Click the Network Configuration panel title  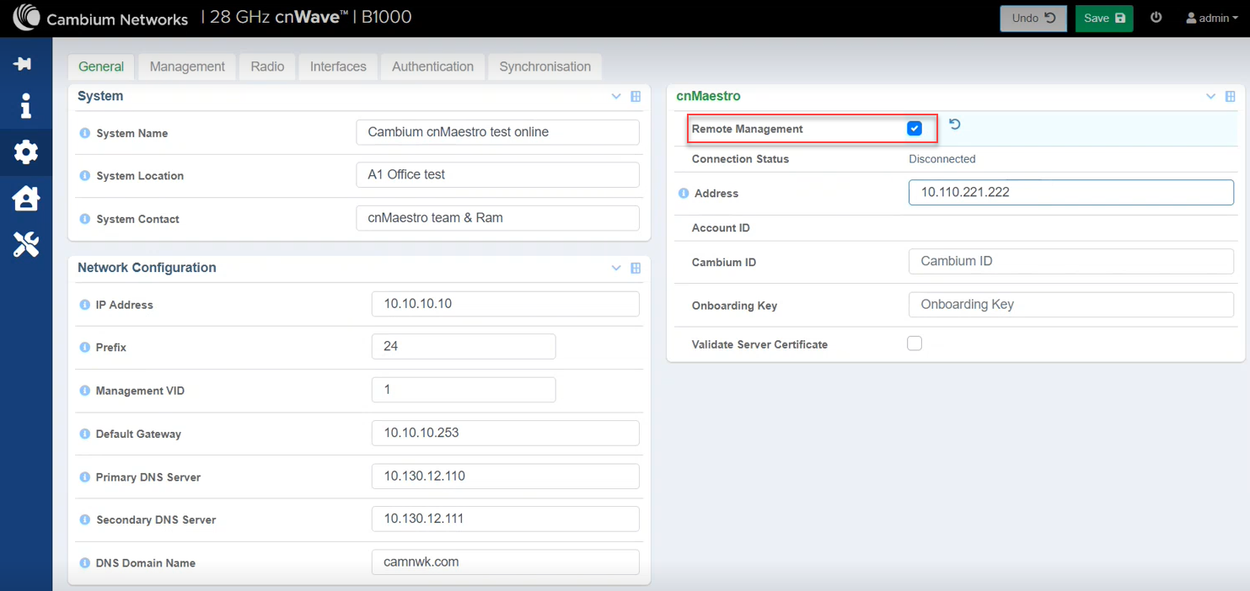pyautogui.click(x=147, y=268)
